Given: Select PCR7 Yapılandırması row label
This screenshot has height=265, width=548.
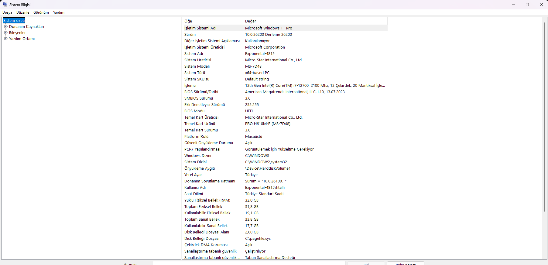Looking at the screenshot, I should (202, 149).
